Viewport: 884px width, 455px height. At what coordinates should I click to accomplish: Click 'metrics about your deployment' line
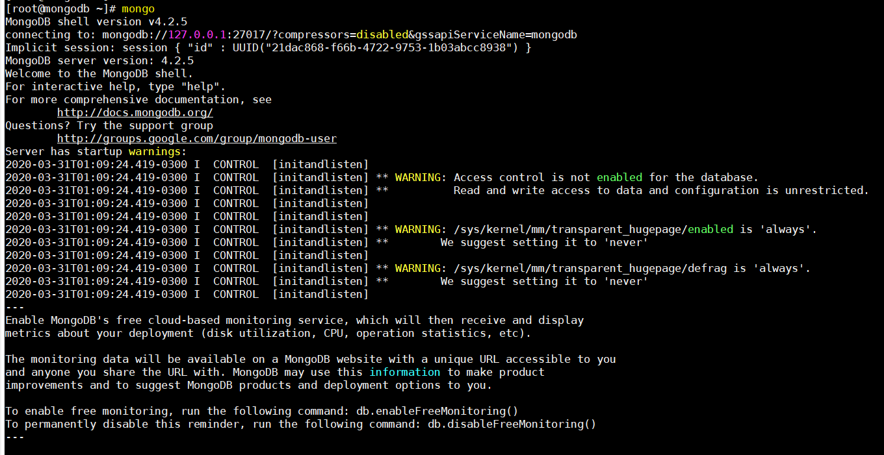pos(268,334)
